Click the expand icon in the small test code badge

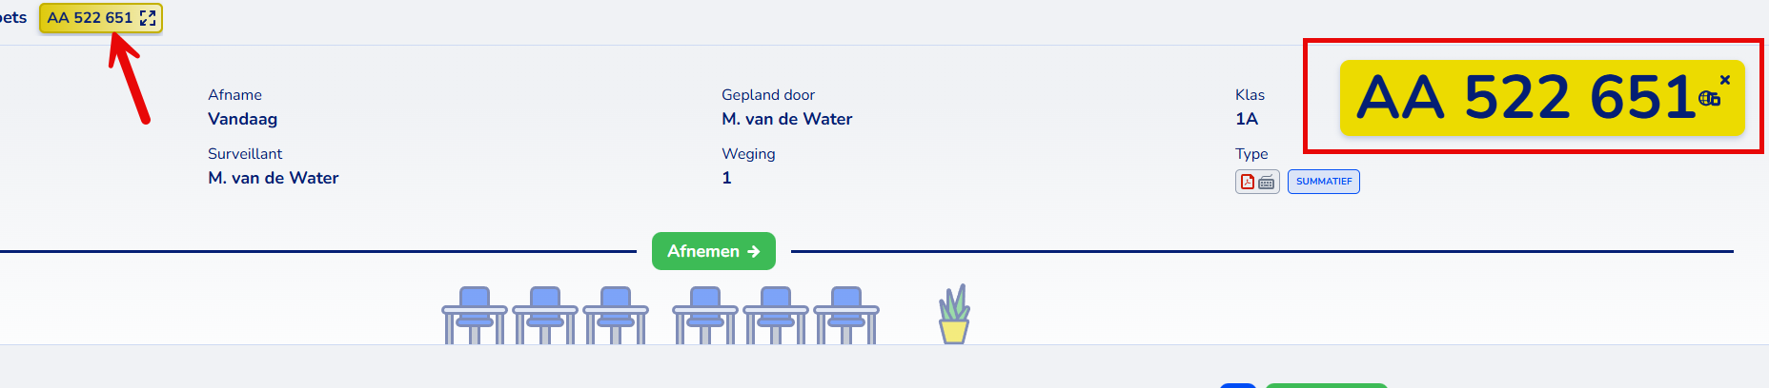click(x=148, y=18)
